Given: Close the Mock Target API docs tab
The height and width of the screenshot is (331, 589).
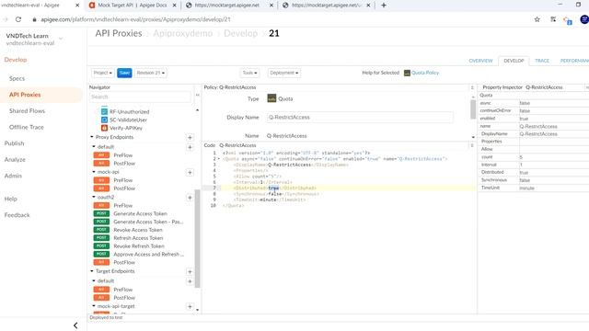Looking at the screenshot, I should pyautogui.click(x=174, y=6).
